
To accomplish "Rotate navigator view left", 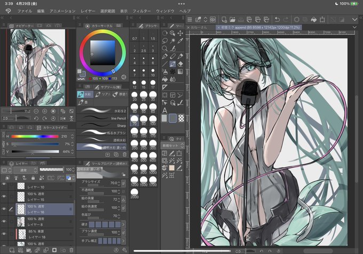I will point(36,118).
